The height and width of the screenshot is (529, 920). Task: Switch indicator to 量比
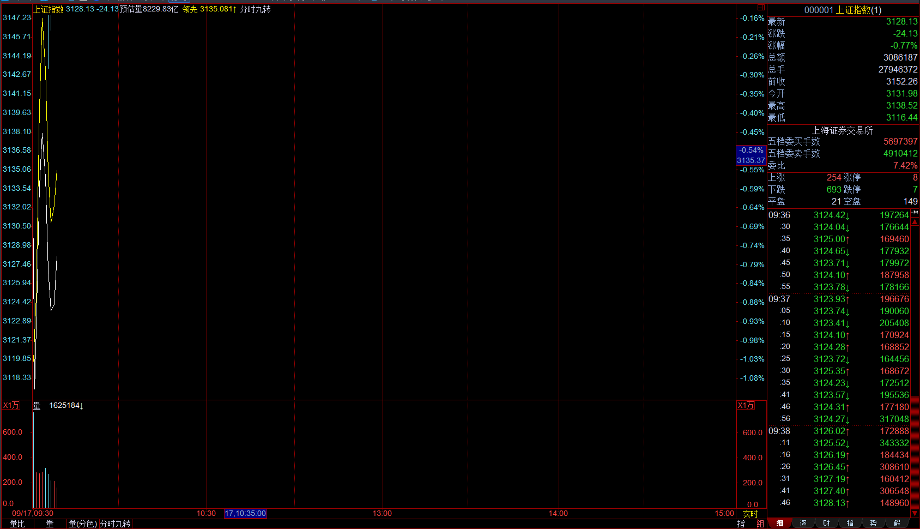tap(17, 524)
